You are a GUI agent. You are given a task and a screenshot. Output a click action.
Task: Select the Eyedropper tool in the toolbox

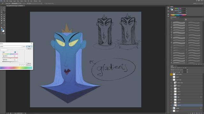click(x=4, y=12)
